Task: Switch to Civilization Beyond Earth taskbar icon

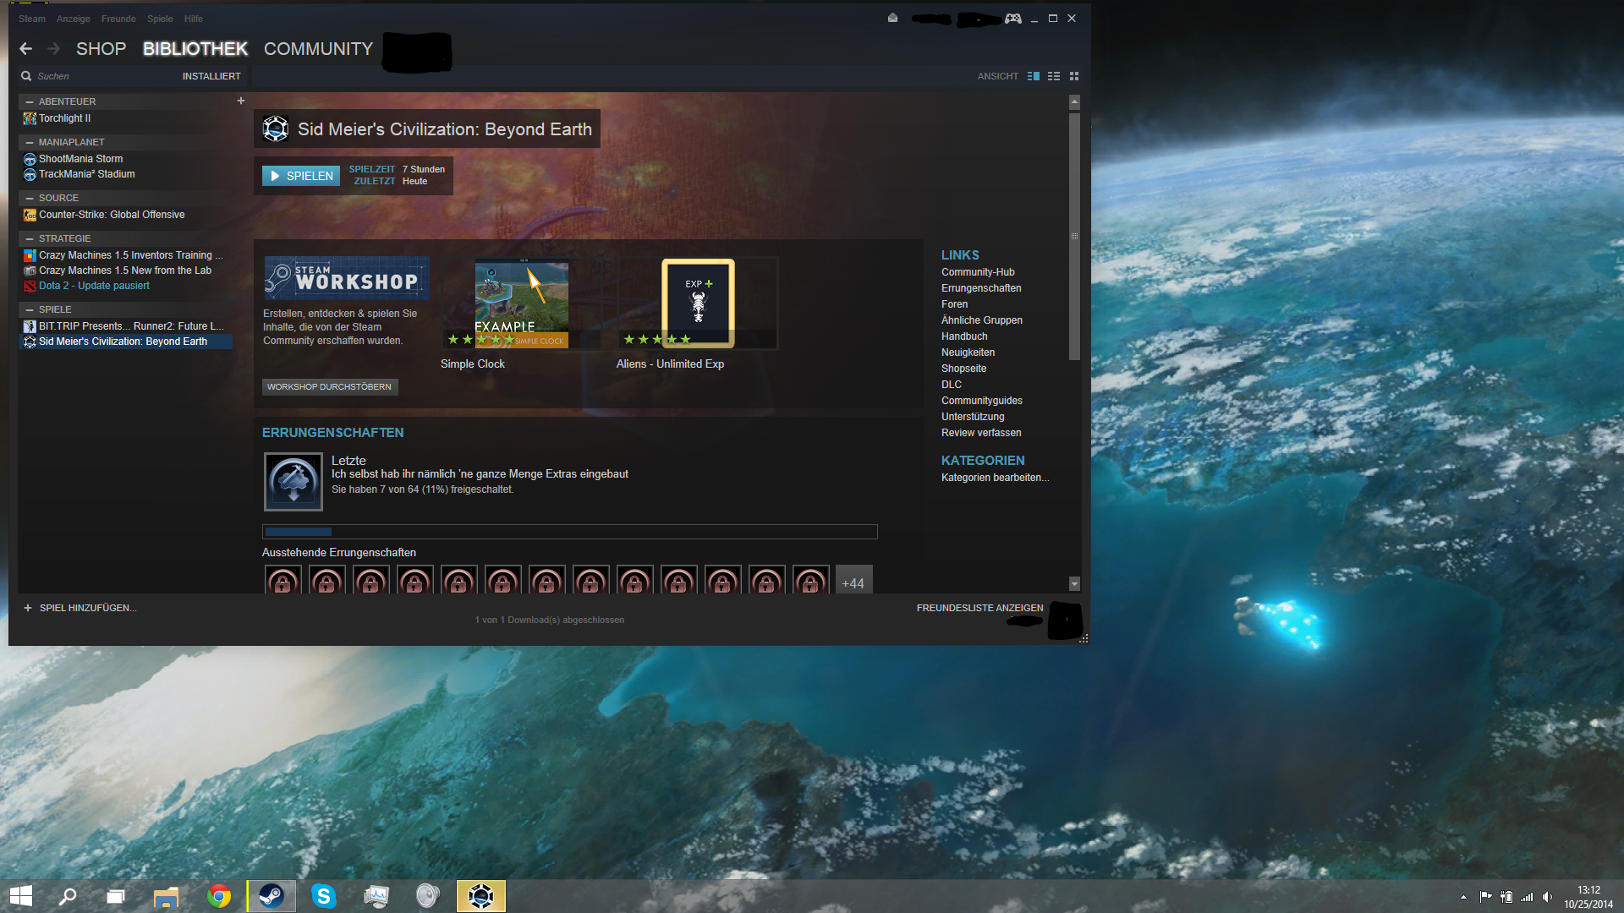Action: point(481,896)
